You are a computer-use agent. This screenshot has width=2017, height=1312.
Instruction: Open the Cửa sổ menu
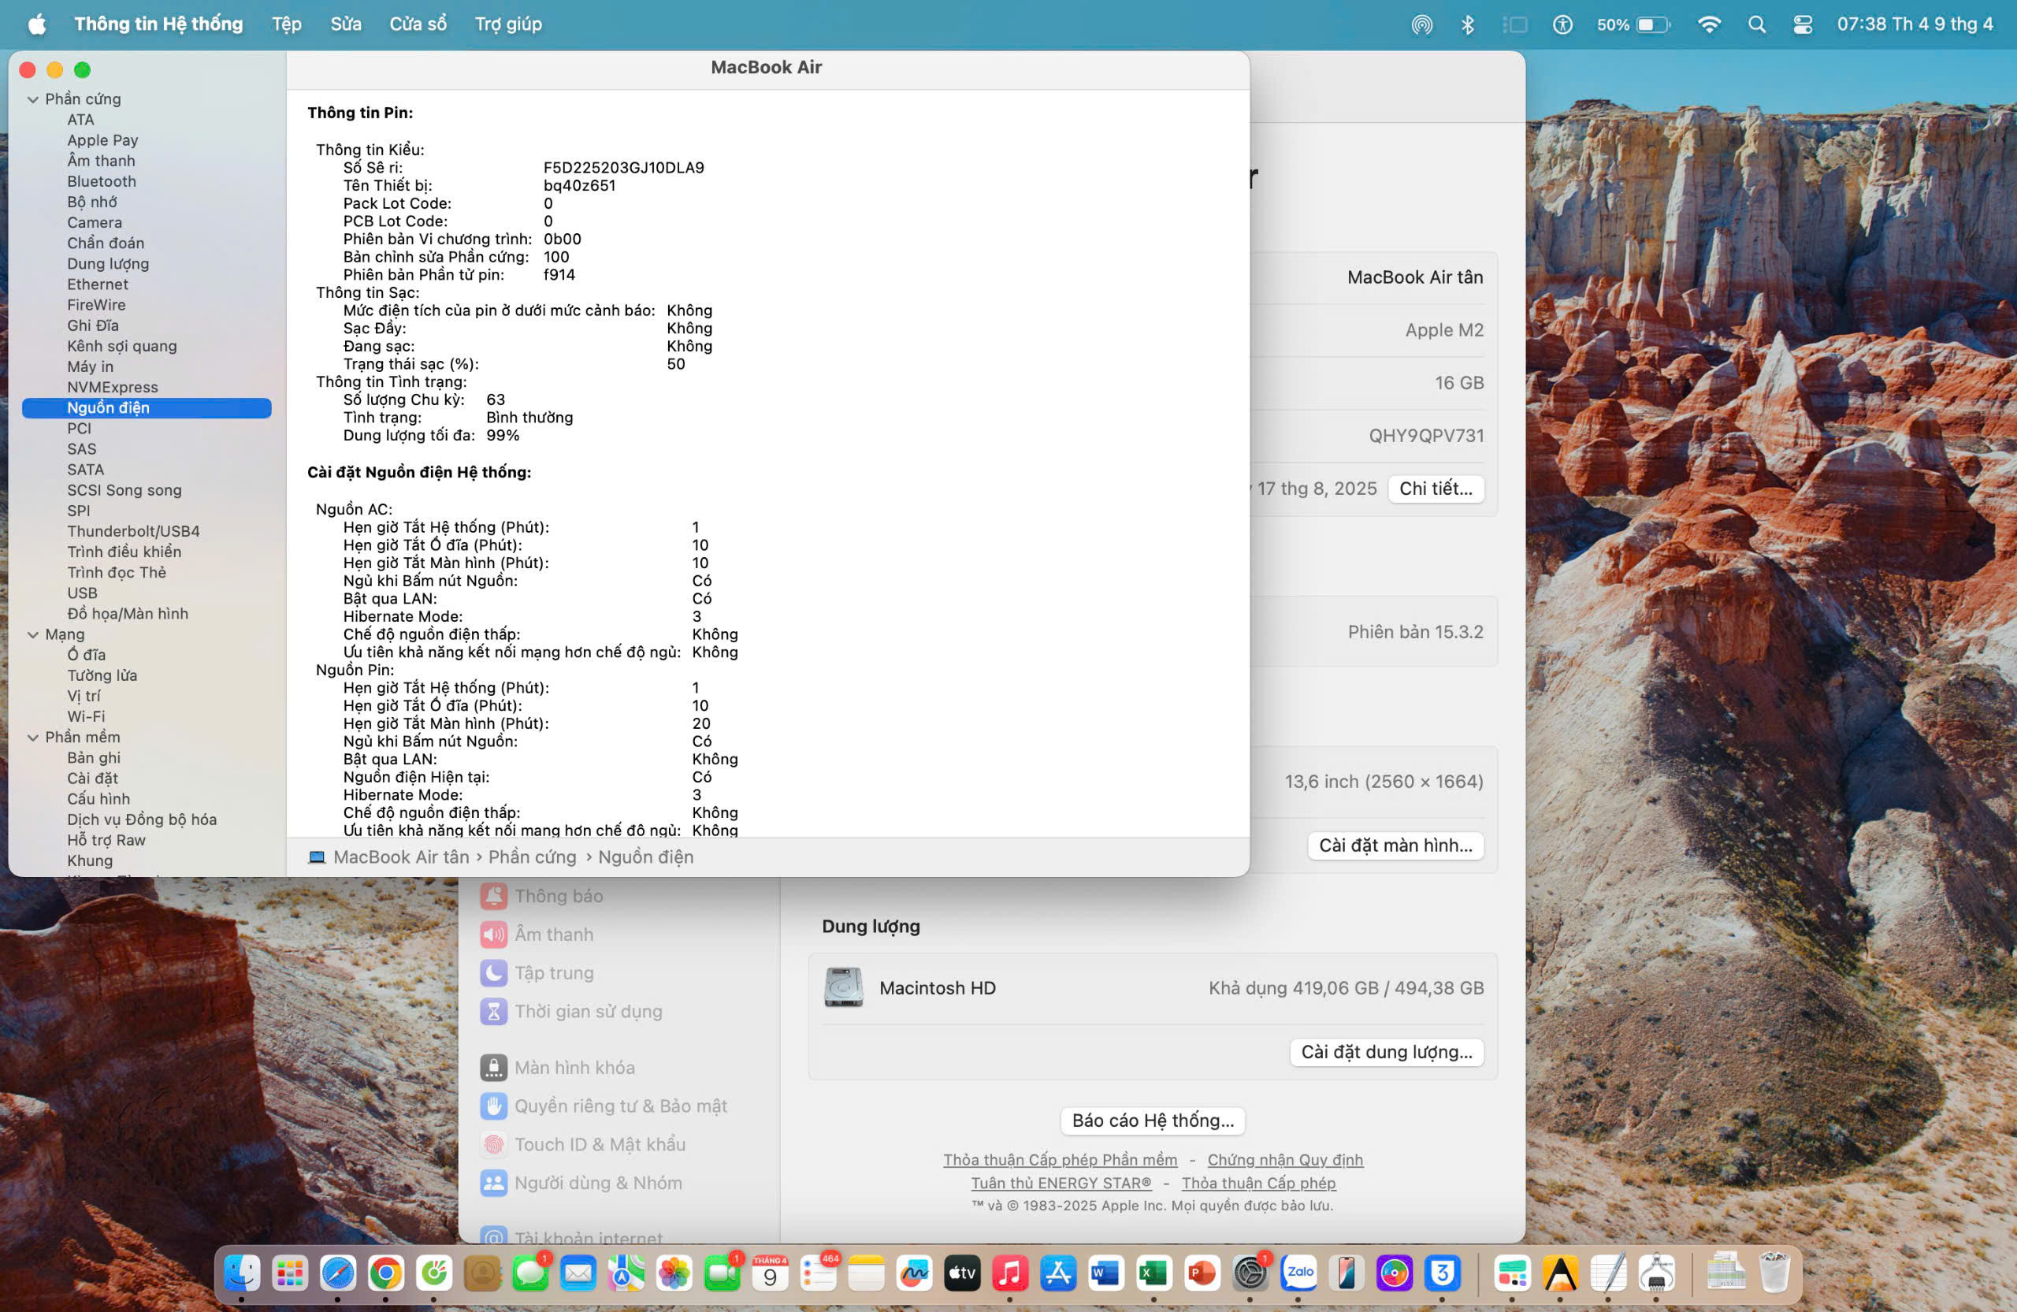[418, 24]
